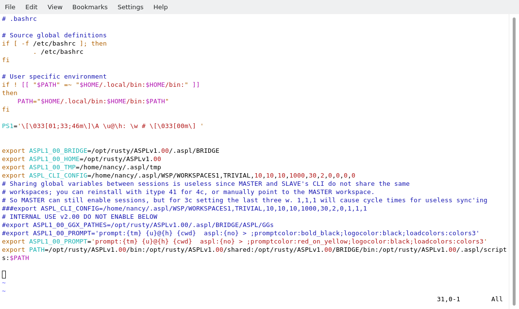This screenshot has height=309, width=519.
Task: Click the ASPL1_00_HOME export variable
Action: pyautogui.click(x=54, y=159)
